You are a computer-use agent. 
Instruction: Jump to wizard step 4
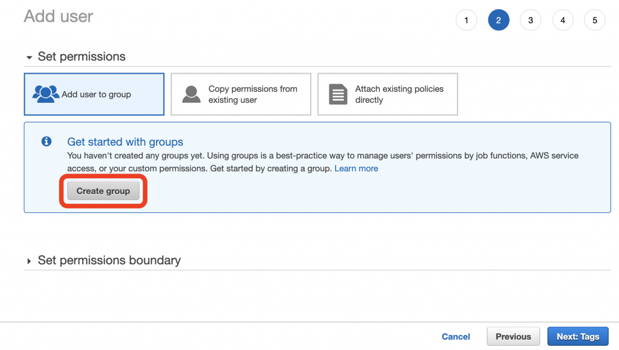[563, 20]
